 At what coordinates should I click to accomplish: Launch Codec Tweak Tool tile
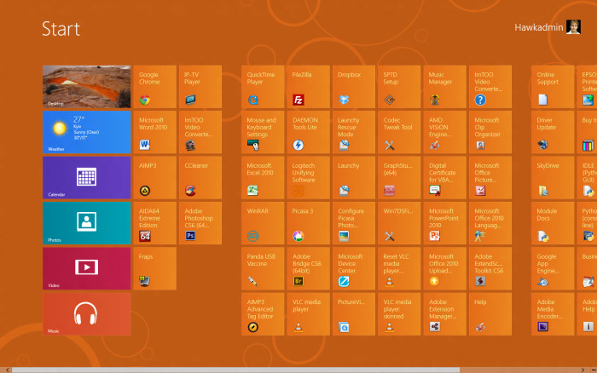point(399,132)
